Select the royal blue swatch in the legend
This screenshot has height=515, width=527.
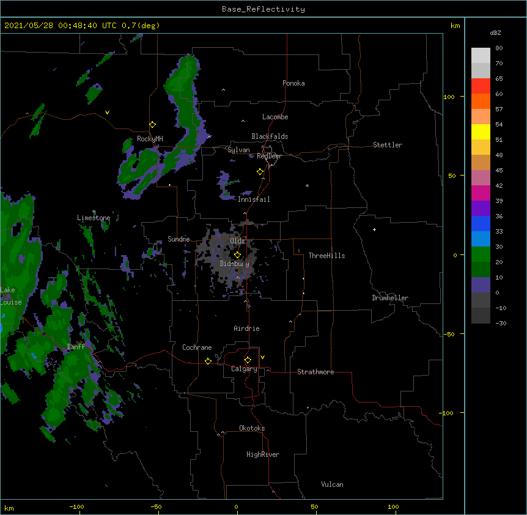(x=481, y=223)
